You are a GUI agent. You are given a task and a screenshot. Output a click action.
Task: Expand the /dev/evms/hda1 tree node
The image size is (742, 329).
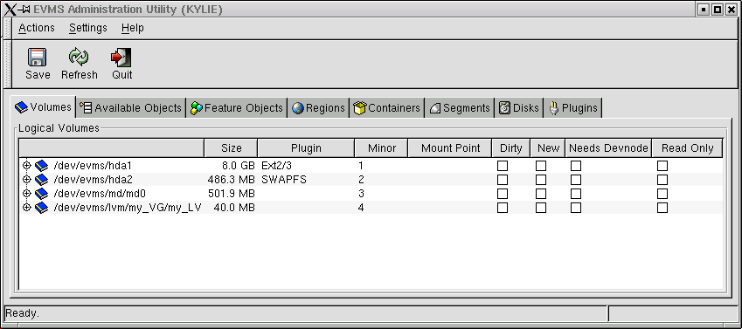(26, 166)
